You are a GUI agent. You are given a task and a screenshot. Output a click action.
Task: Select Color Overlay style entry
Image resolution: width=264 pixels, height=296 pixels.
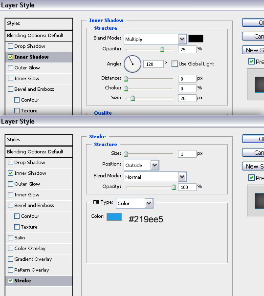39,249
